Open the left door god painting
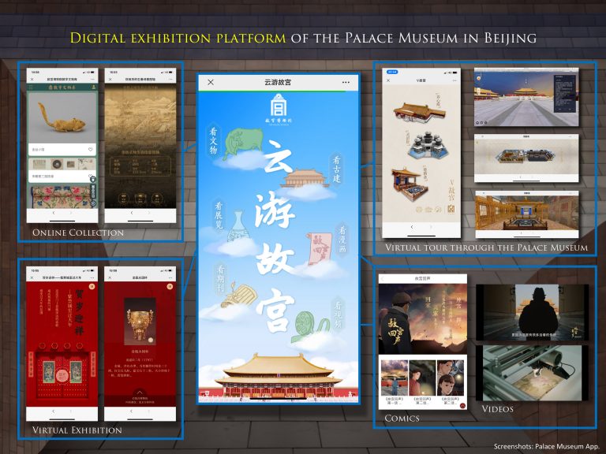 tap(49, 371)
